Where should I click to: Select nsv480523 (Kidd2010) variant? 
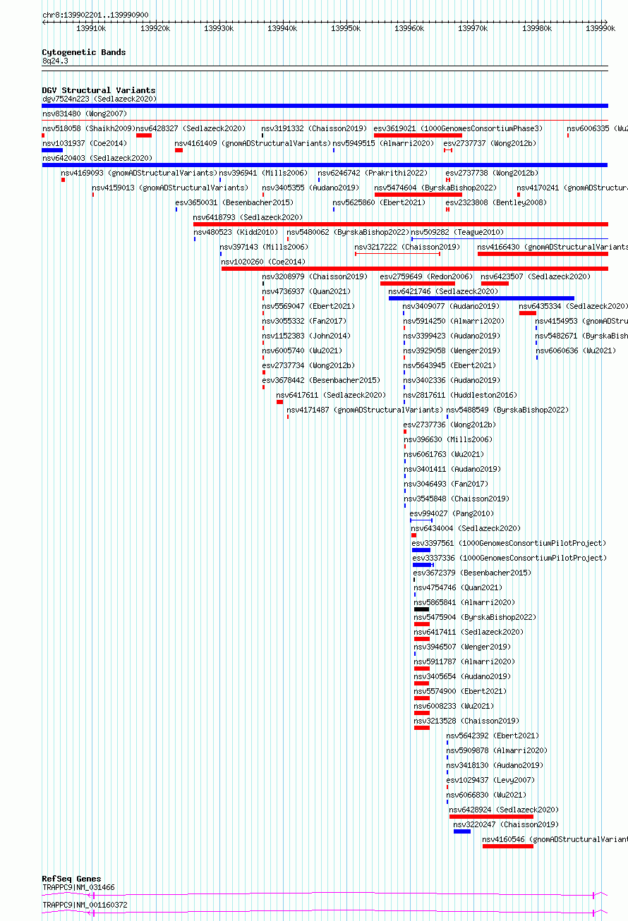click(x=236, y=232)
